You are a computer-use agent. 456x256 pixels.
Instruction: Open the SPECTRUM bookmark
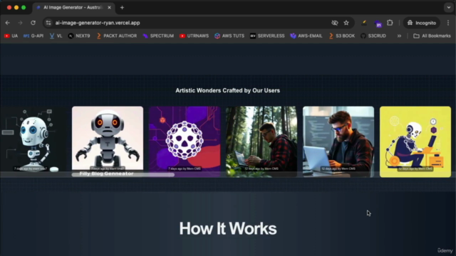(158, 36)
